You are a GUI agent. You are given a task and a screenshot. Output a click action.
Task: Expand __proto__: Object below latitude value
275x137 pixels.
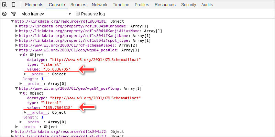[x=25, y=74]
